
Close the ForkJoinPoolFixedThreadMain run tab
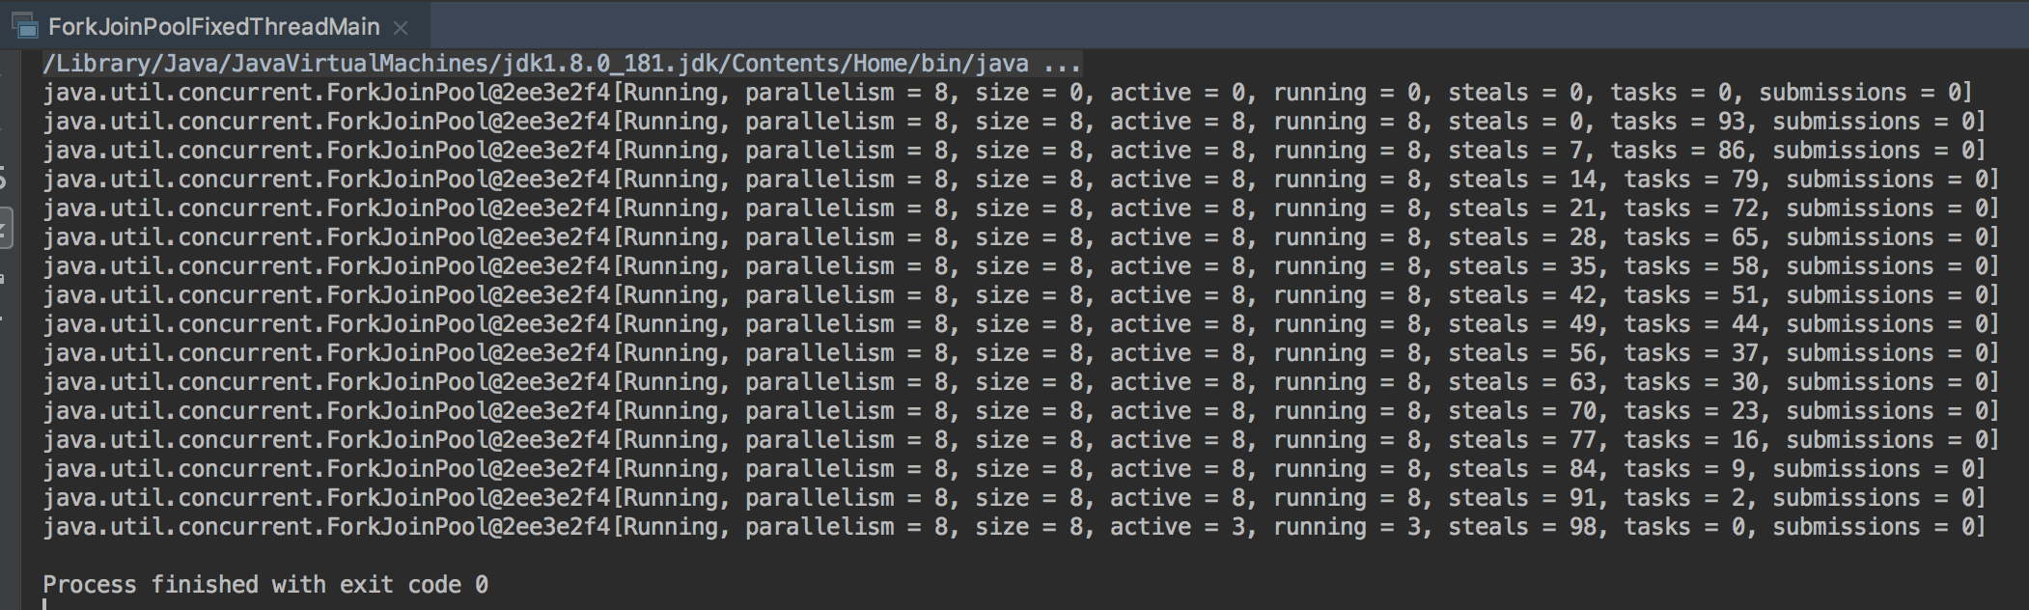point(401,29)
